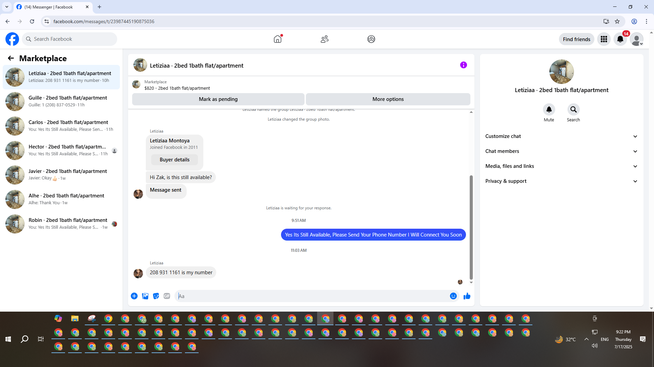This screenshot has height=367, width=654.
Task: Open the listing photo in the right panel
Action: click(x=562, y=72)
